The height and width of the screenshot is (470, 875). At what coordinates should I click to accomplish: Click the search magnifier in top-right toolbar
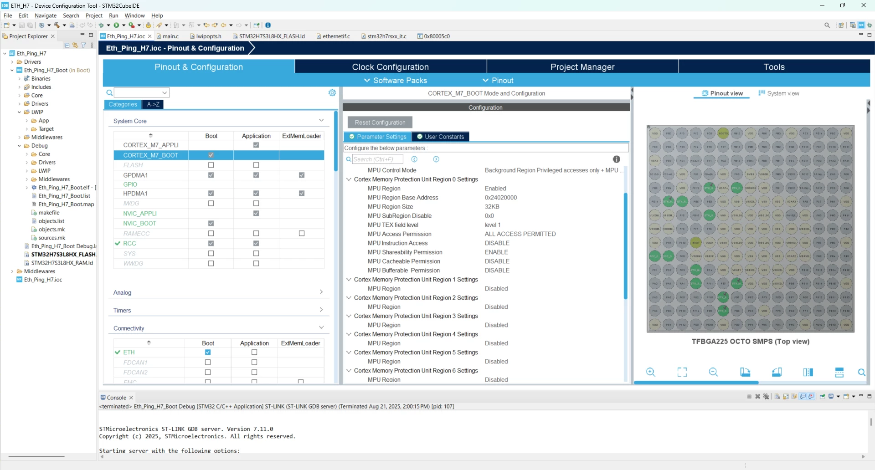click(x=827, y=26)
